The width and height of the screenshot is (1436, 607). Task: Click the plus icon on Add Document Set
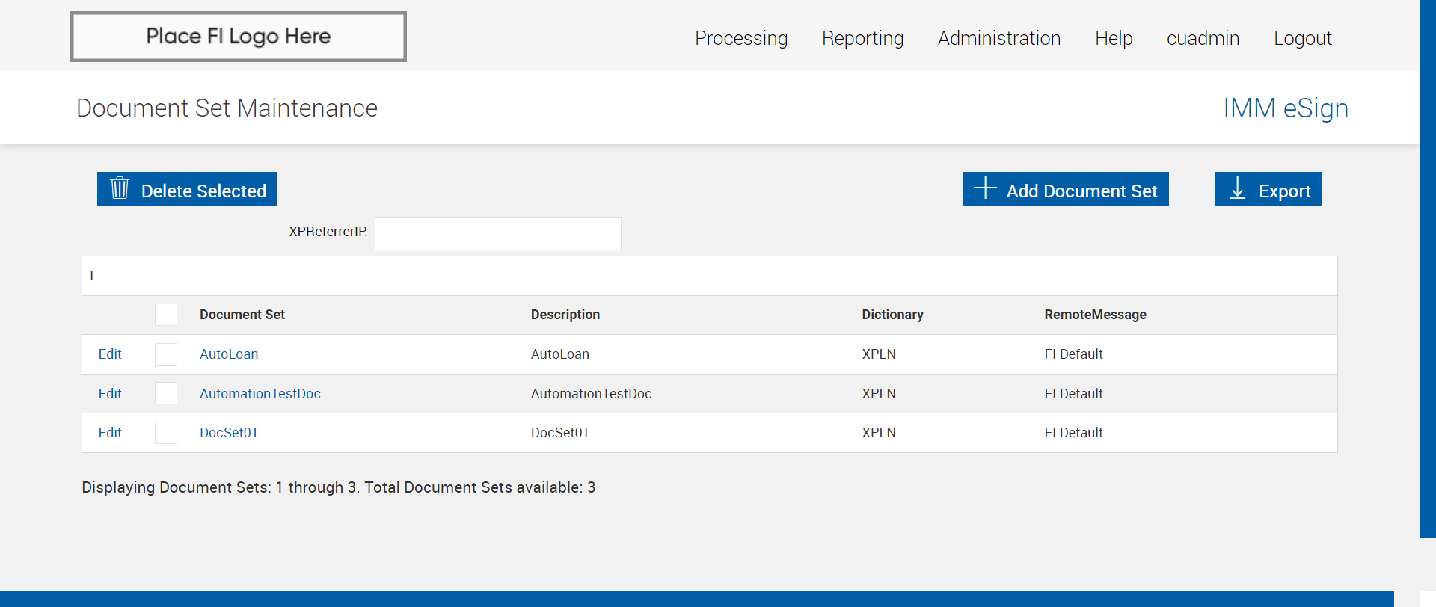click(x=985, y=188)
